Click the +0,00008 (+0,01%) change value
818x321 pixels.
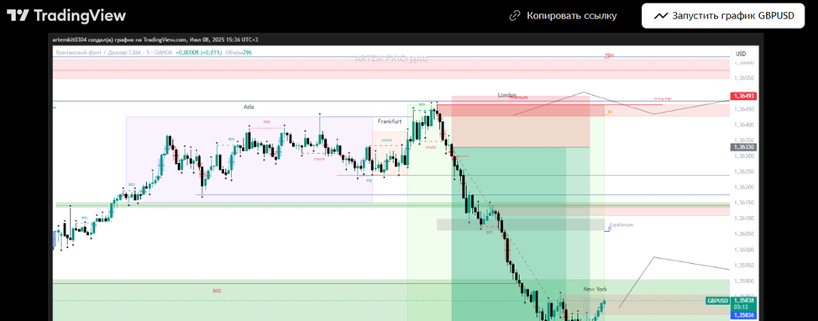click(199, 53)
